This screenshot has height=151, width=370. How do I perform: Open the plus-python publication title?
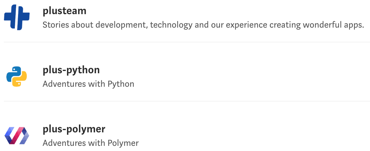click(71, 70)
